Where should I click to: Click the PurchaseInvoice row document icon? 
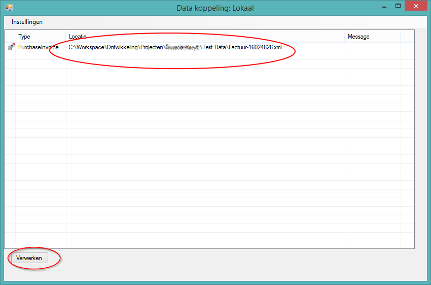point(11,47)
